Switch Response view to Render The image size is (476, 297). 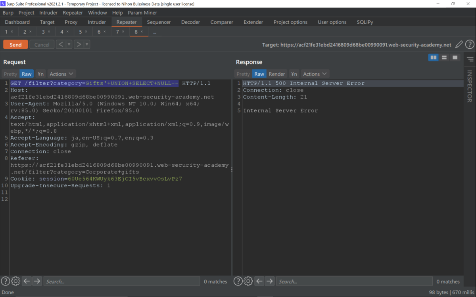click(277, 74)
